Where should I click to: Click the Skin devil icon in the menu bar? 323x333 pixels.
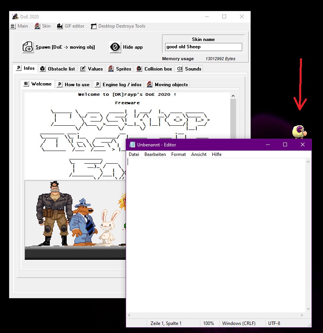pyautogui.click(x=37, y=26)
